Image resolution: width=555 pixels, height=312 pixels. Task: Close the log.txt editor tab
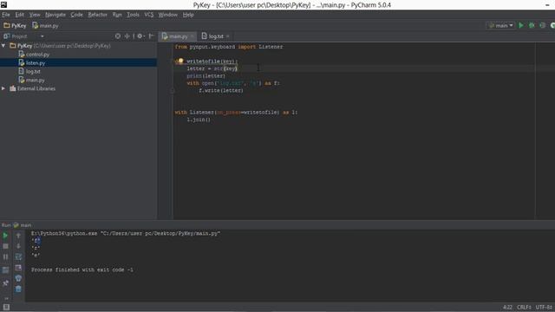coord(227,36)
